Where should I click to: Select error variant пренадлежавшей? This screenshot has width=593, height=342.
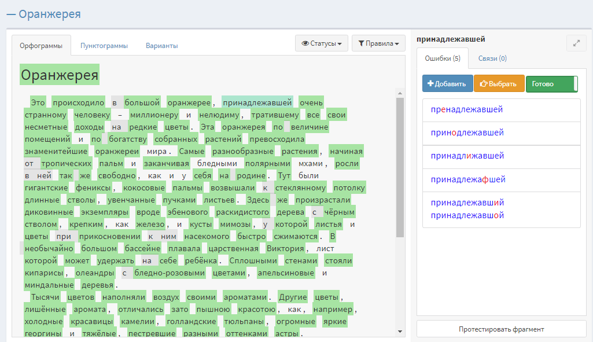pyautogui.click(x=502, y=110)
